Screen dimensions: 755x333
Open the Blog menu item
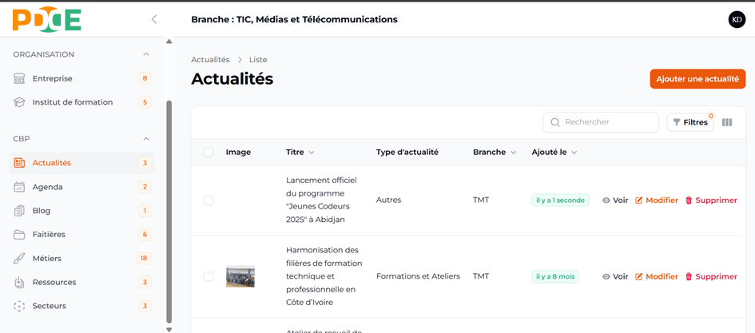click(42, 211)
